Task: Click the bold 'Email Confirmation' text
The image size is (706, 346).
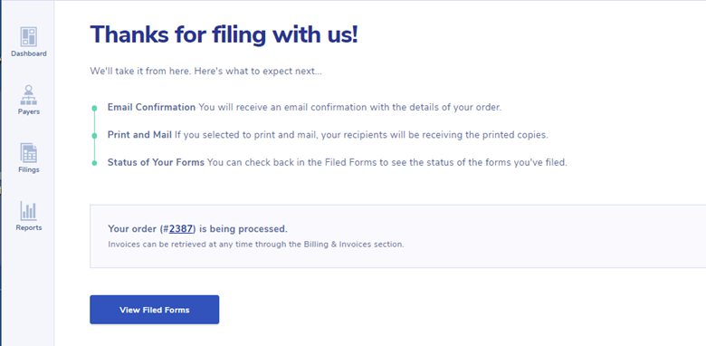Action: pos(151,107)
